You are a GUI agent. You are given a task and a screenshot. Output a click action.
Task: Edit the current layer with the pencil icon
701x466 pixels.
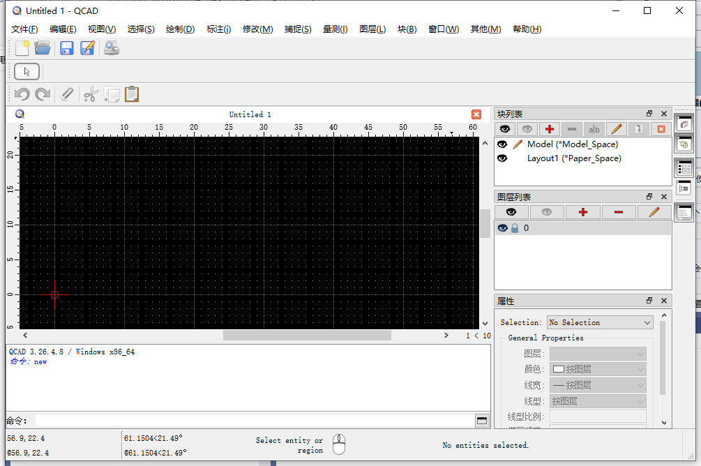click(x=654, y=212)
